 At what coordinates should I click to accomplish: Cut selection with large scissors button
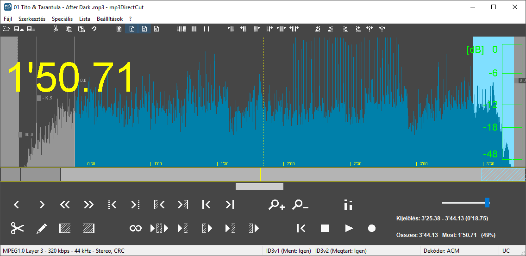pyautogui.click(x=18, y=228)
